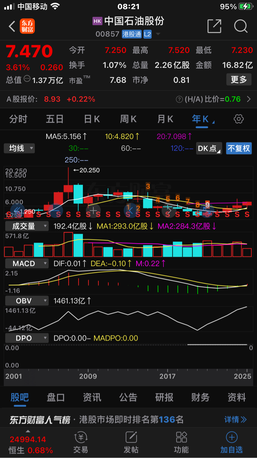Image resolution: width=257 pixels, height=458 pixels.
Task: Tap the 东方财富人气榜 banner title
Action: [40, 419]
